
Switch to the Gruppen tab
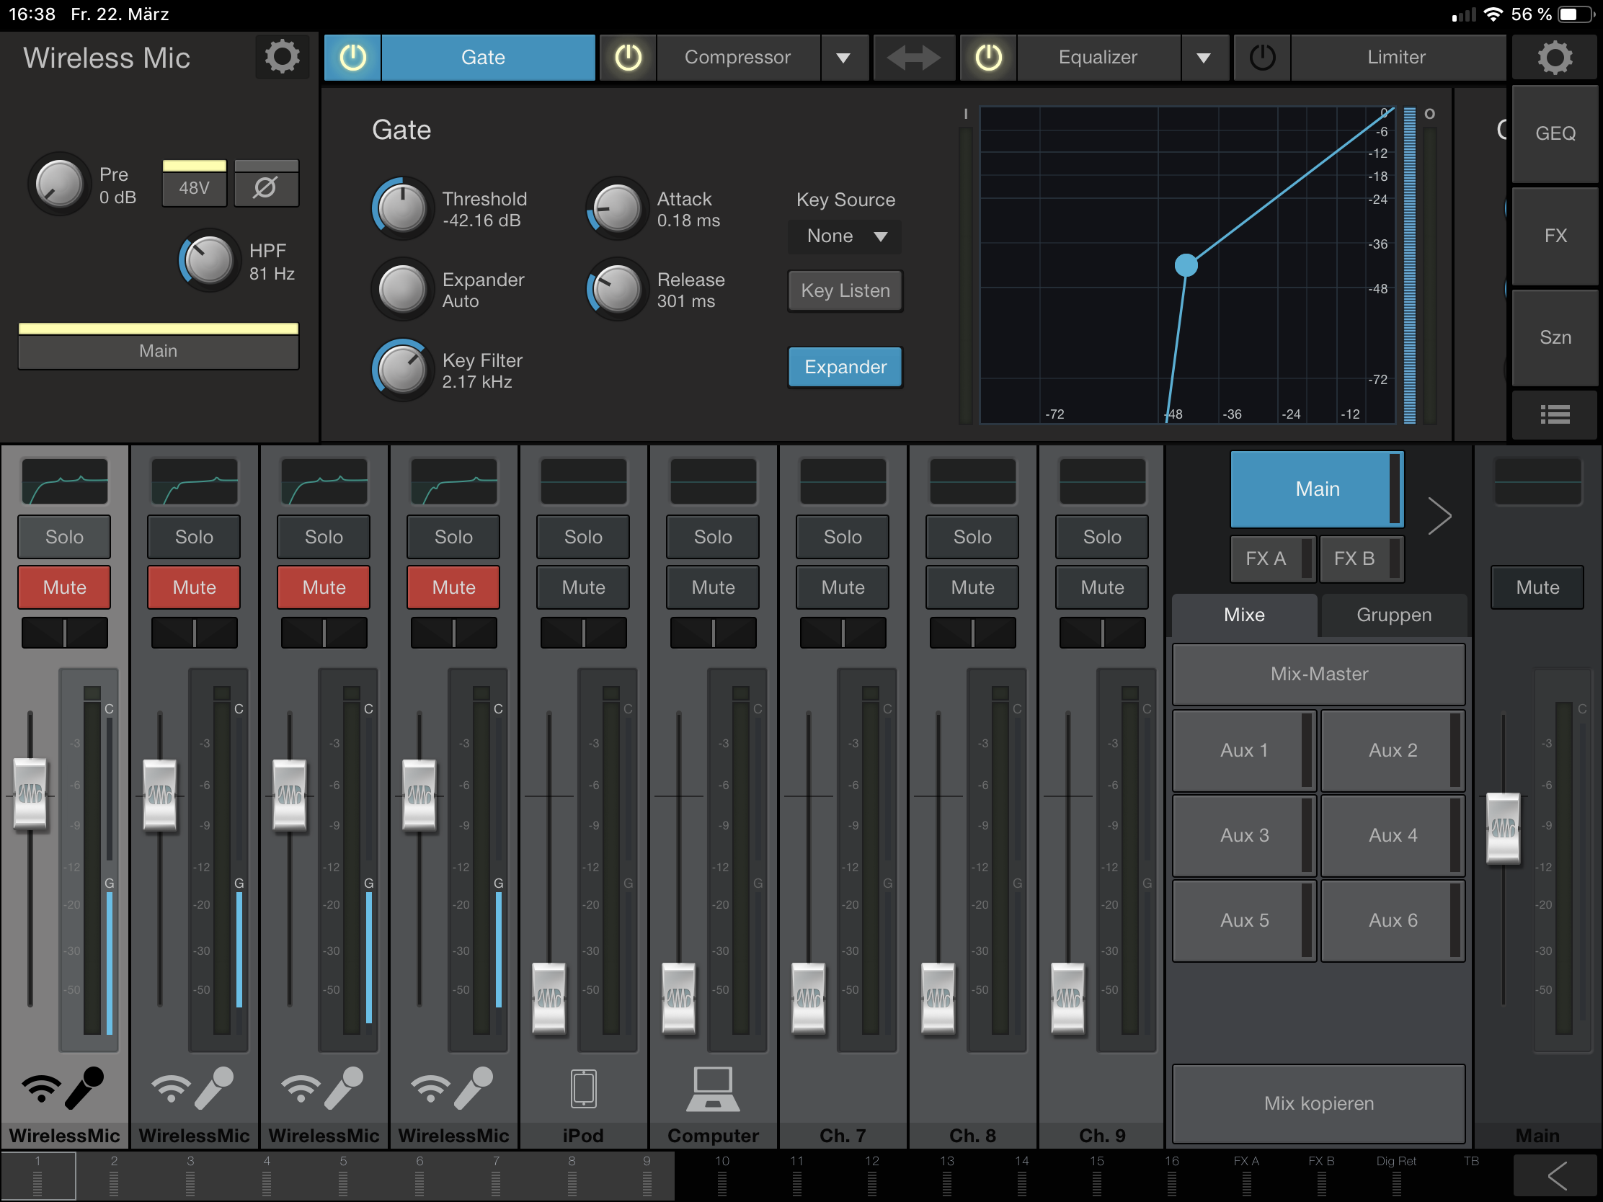[1393, 615]
